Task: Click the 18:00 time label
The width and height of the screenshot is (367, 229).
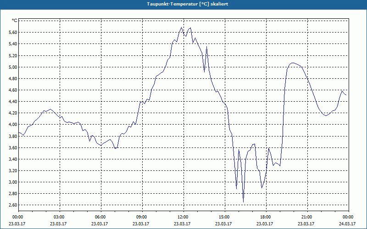Action: tap(266, 217)
